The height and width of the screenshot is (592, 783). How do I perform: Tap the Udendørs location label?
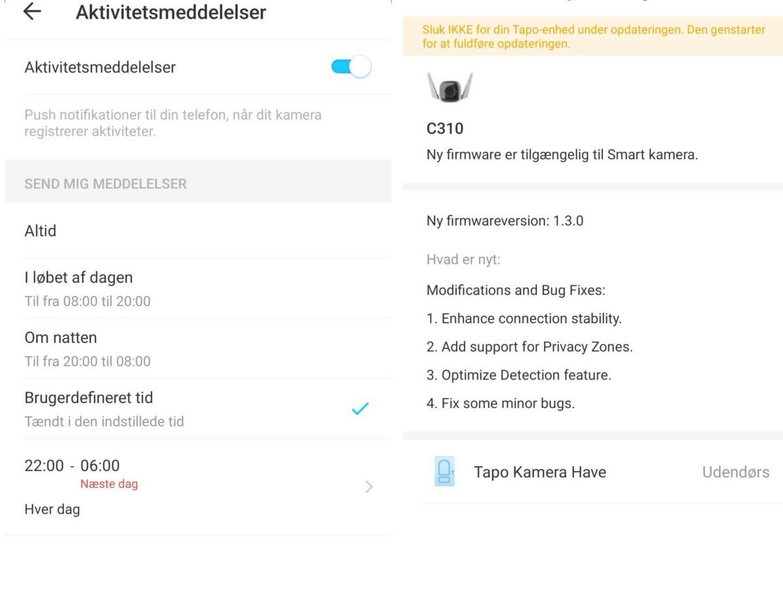tap(735, 472)
